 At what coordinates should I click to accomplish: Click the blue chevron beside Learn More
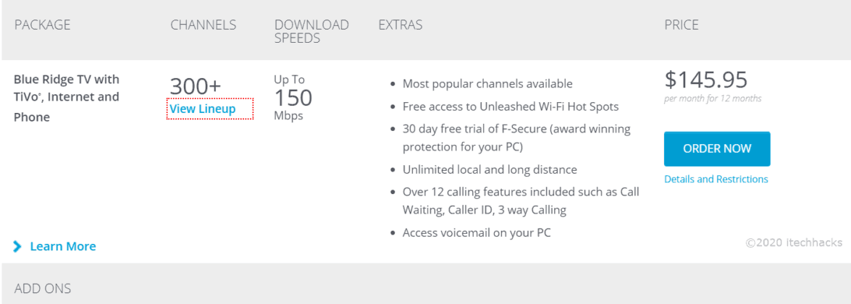pyautogui.click(x=18, y=247)
